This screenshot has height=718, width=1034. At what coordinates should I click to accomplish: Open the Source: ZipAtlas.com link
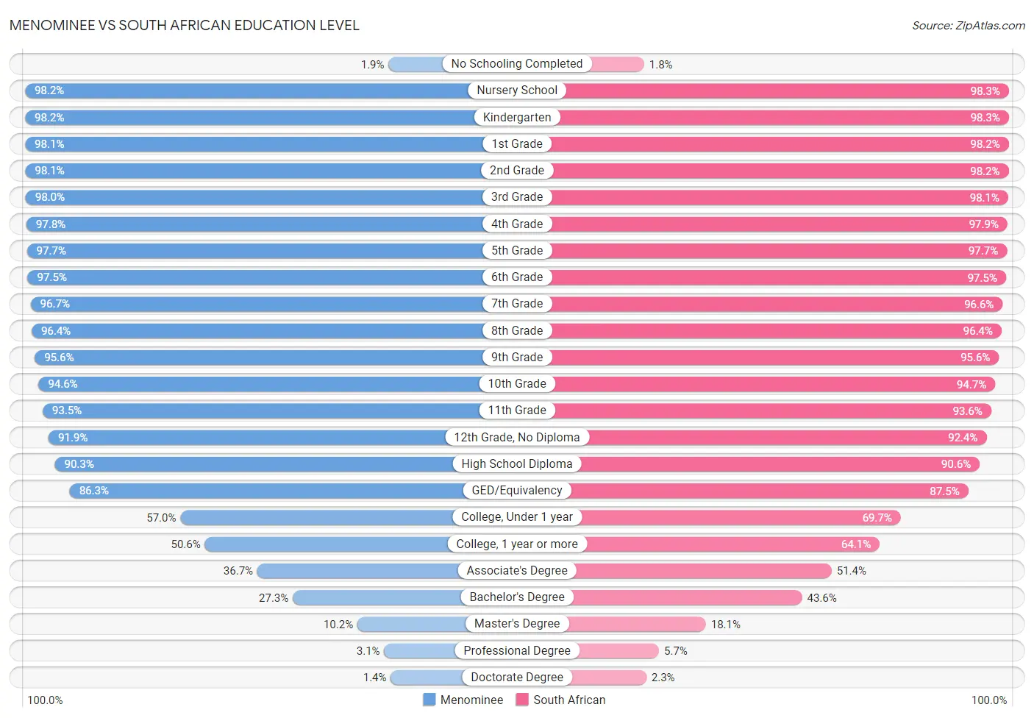(x=968, y=26)
